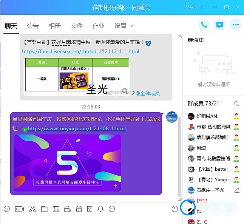Minimize the chat window
The width and height of the screenshot is (244, 224).
215,7
